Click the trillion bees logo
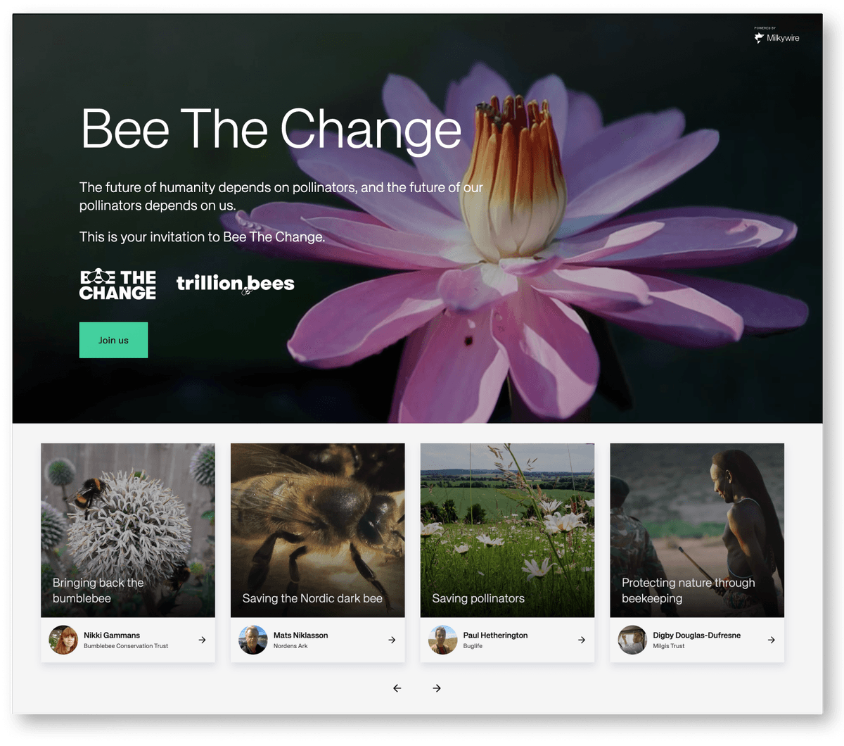This screenshot has width=844, height=746. click(x=235, y=284)
